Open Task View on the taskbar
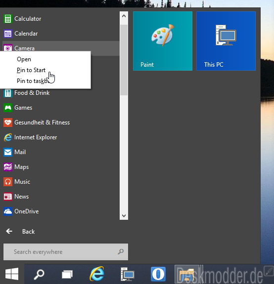The width and height of the screenshot is (274, 284). pos(67,274)
